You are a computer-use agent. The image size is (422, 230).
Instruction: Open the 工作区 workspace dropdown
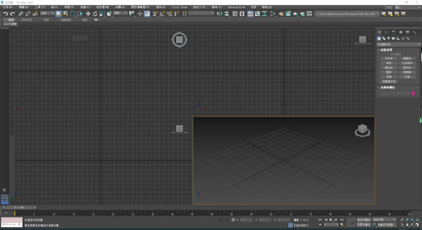click(x=406, y=7)
